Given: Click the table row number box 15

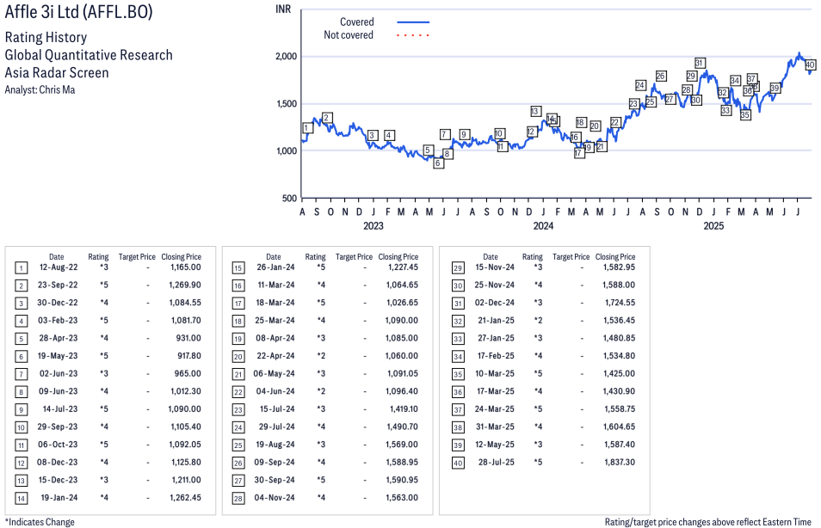Looking at the screenshot, I should coord(238,268).
